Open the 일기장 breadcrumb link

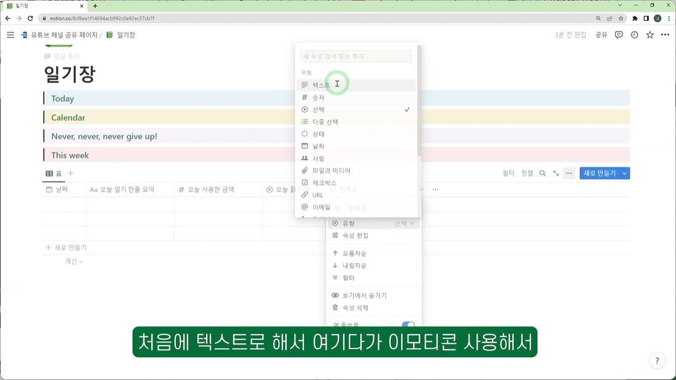121,35
